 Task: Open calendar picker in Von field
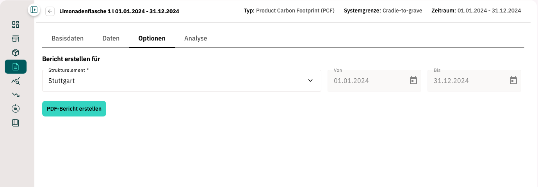[x=413, y=81]
